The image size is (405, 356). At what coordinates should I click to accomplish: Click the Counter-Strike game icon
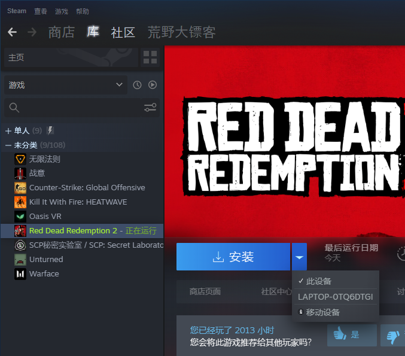coord(20,188)
